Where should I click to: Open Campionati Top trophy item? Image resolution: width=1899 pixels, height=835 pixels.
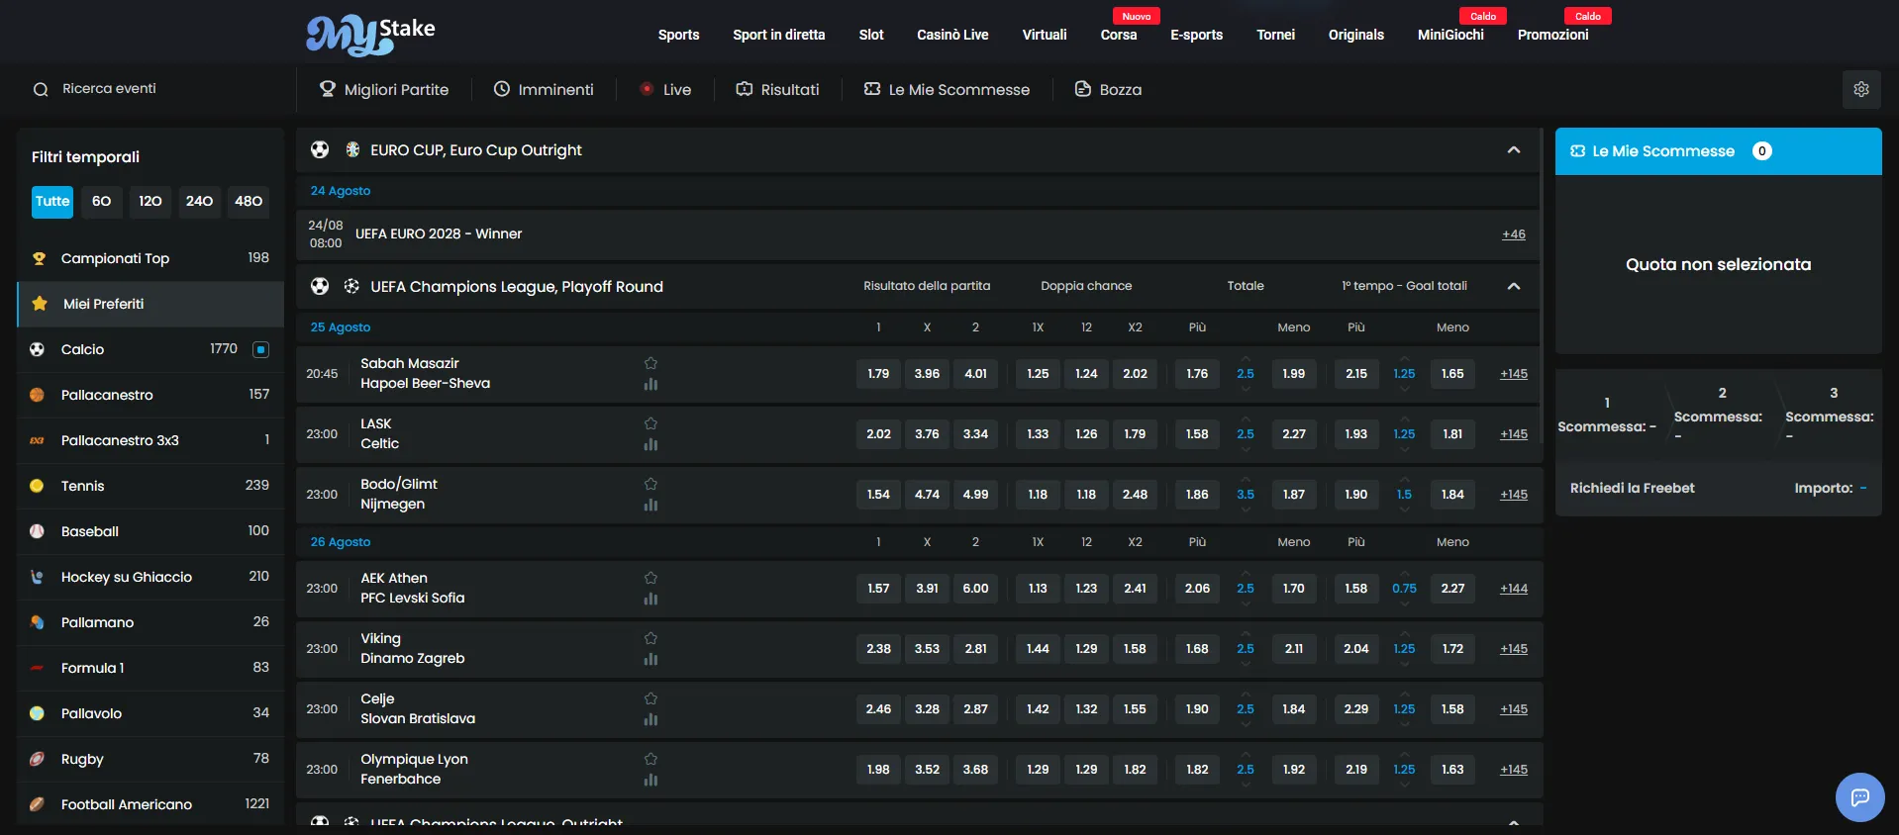[x=150, y=258]
